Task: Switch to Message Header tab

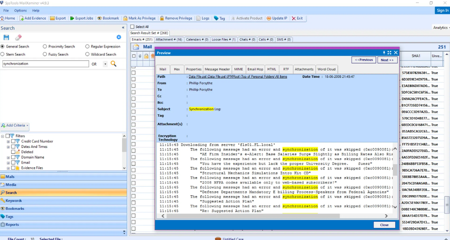Action: [x=217, y=69]
